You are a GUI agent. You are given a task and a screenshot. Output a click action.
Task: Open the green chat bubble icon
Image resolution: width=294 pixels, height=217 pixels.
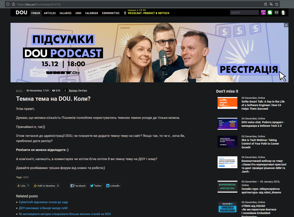pyautogui.click(x=270, y=12)
